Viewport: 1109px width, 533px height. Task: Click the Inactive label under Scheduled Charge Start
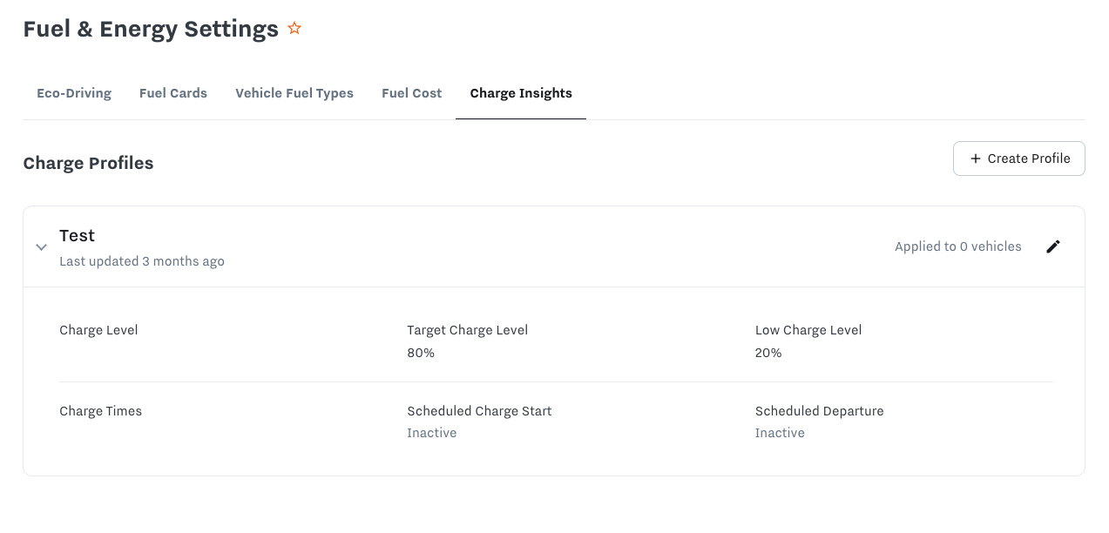431,432
